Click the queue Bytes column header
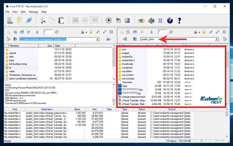Viewport: 233px width, 146px height. [77, 109]
